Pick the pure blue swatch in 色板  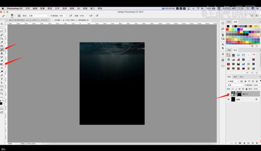coord(239,29)
